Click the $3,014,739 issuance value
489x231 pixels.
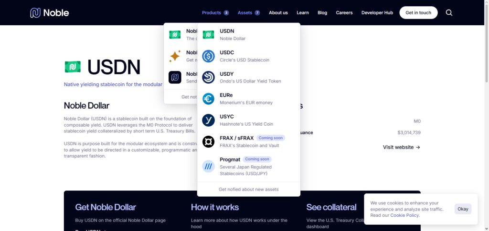(409, 133)
